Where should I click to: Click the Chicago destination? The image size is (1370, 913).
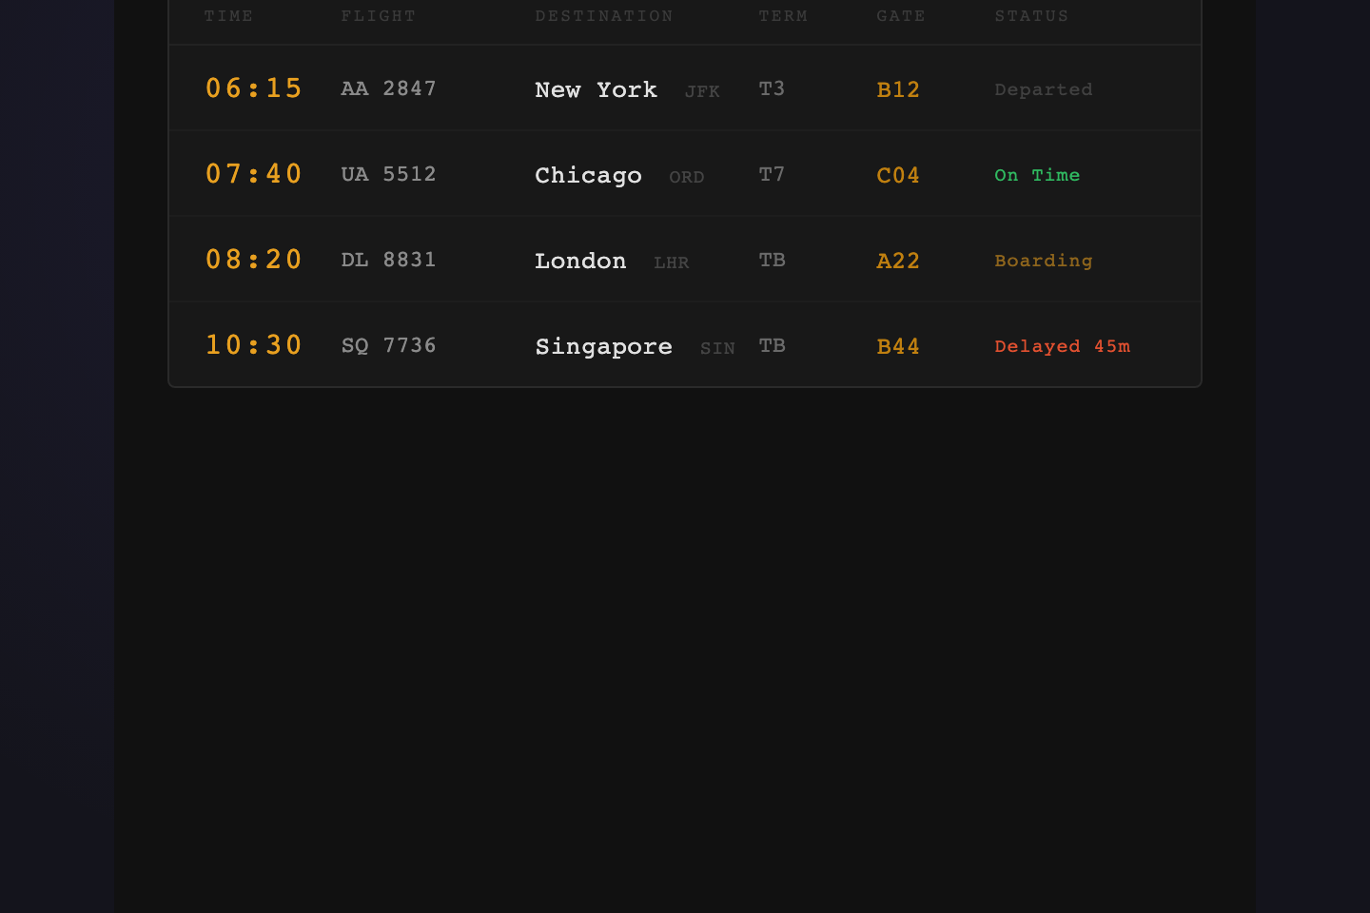[x=589, y=175]
